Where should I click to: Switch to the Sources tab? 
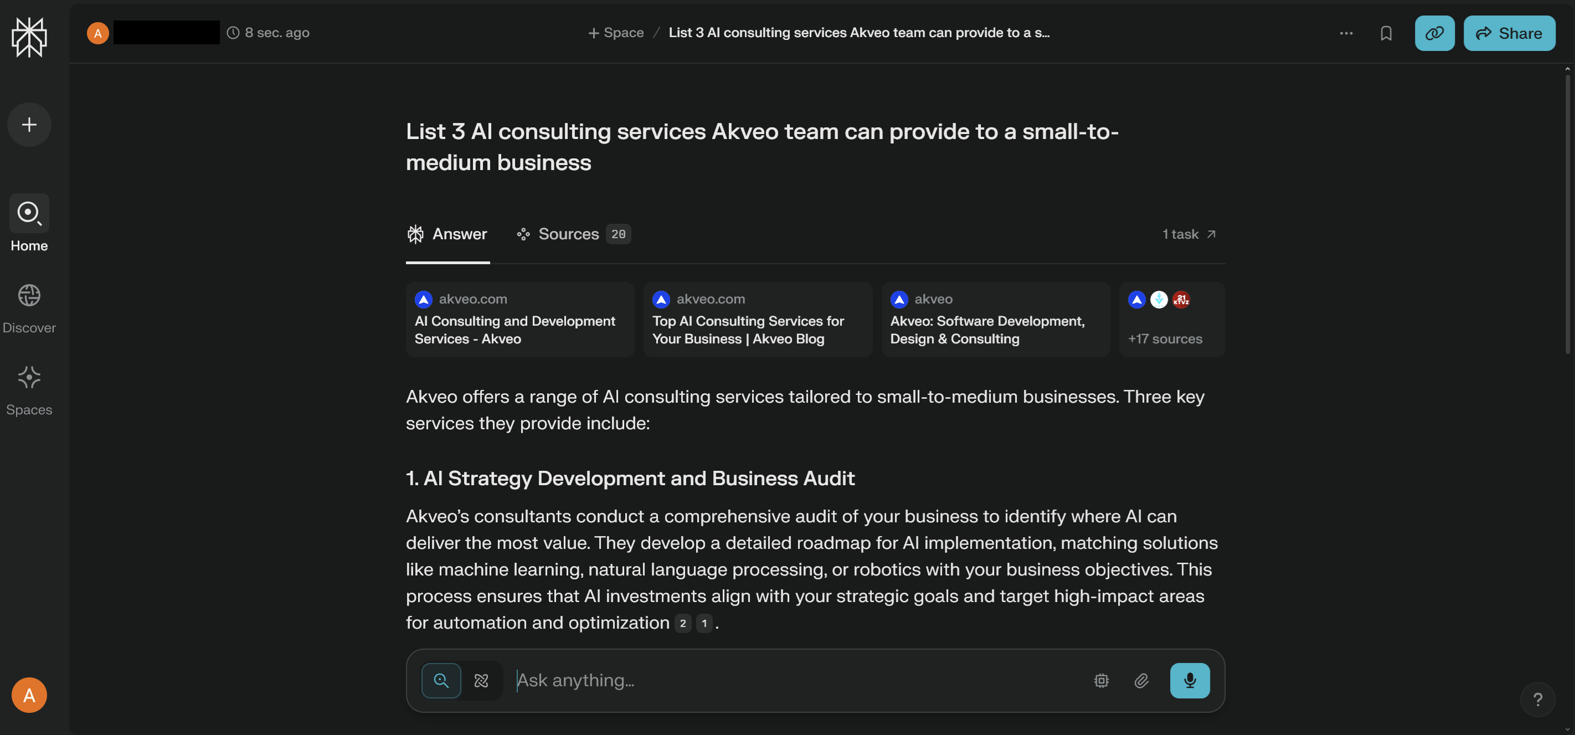(574, 234)
